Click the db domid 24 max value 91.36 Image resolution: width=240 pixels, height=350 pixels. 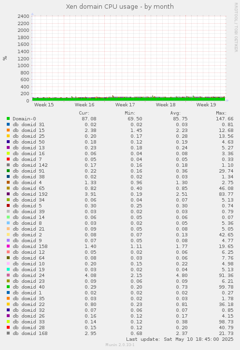pyautogui.click(x=226, y=276)
